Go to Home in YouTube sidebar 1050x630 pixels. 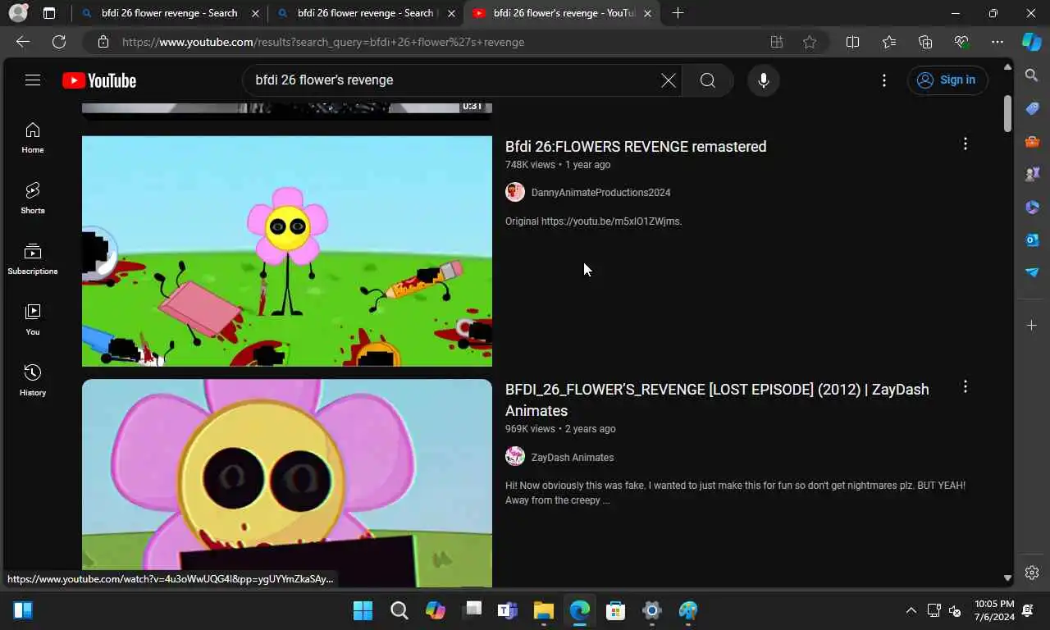[33, 138]
